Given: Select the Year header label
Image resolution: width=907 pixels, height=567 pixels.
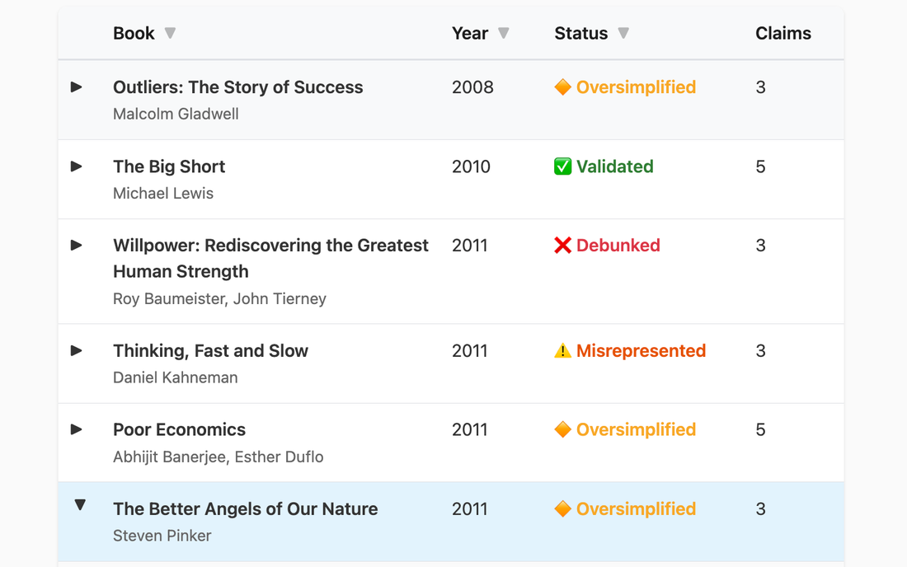Looking at the screenshot, I should 470,34.
